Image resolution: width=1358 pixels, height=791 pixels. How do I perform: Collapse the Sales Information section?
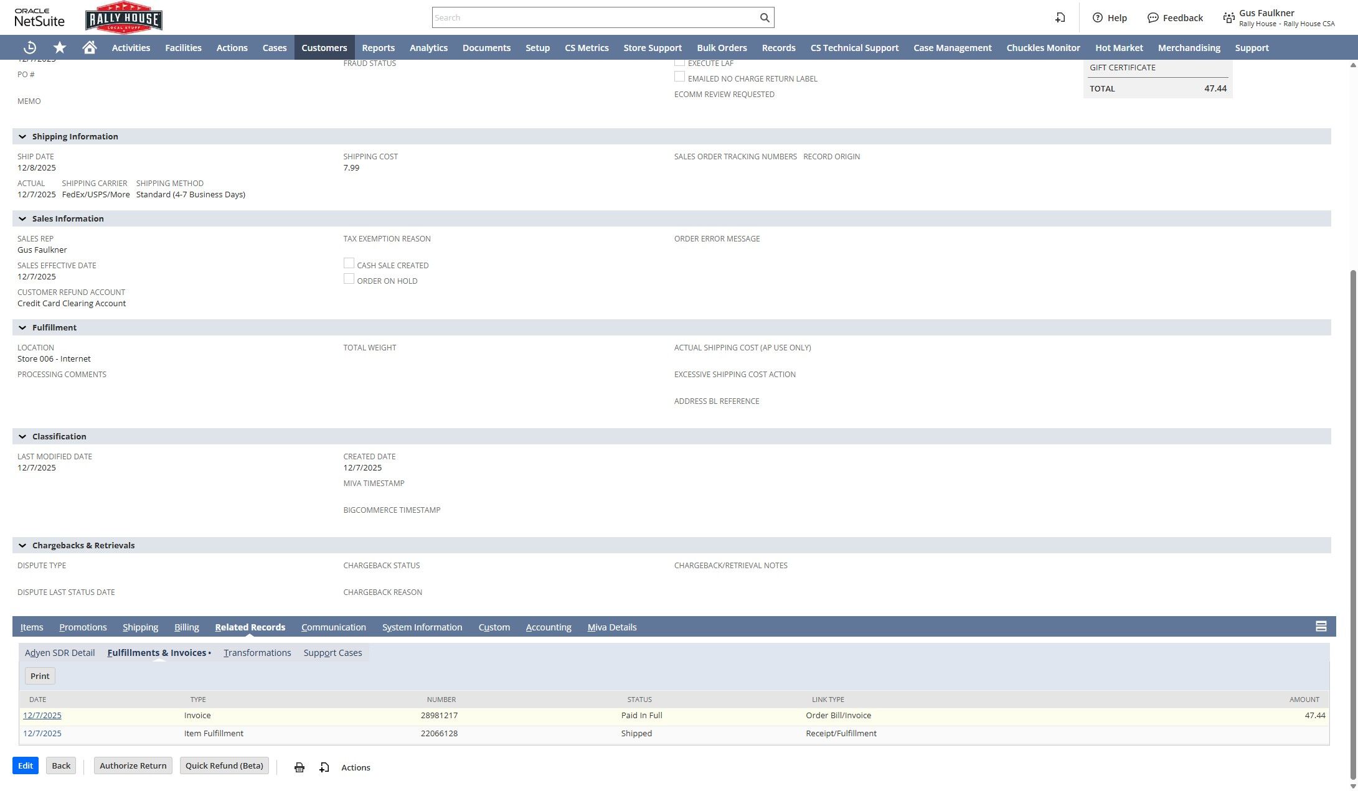22,218
